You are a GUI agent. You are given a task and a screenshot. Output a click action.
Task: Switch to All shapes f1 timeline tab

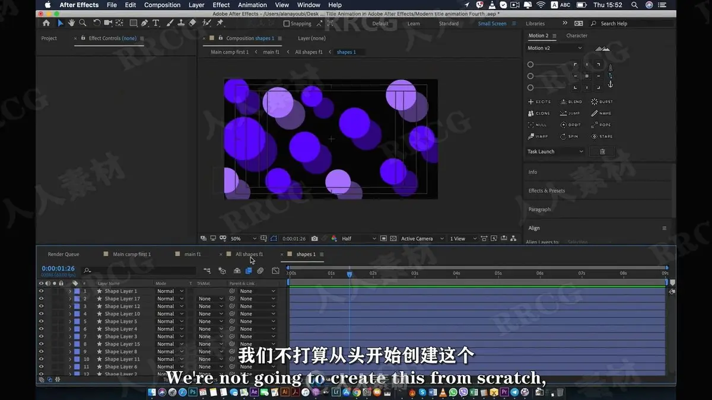tap(249, 254)
